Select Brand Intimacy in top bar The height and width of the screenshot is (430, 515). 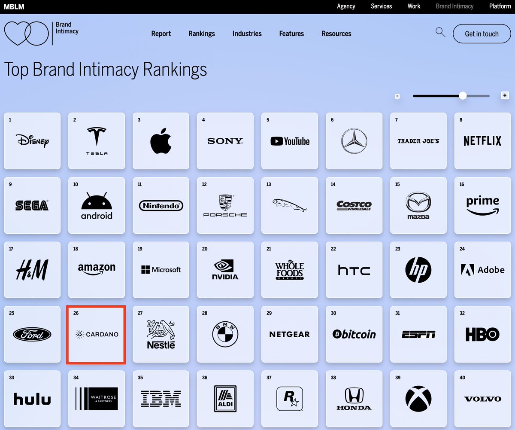(454, 6)
